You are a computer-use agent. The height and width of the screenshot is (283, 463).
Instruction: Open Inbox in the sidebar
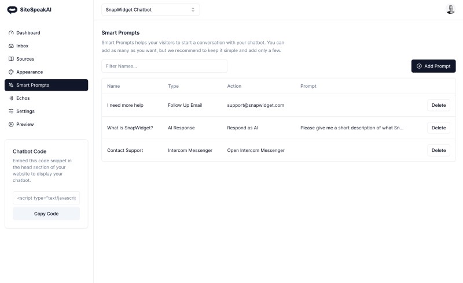pyautogui.click(x=46, y=46)
